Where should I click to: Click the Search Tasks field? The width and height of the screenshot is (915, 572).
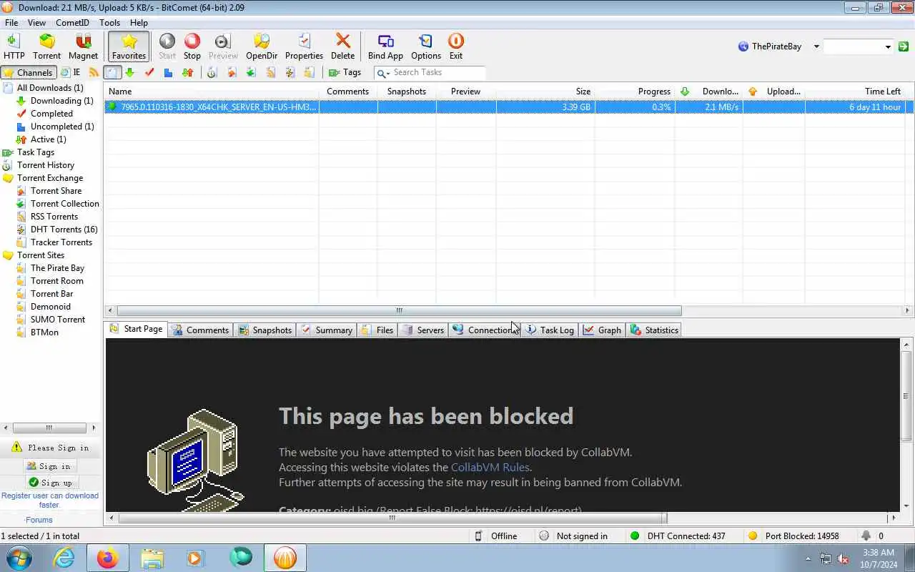(x=438, y=72)
